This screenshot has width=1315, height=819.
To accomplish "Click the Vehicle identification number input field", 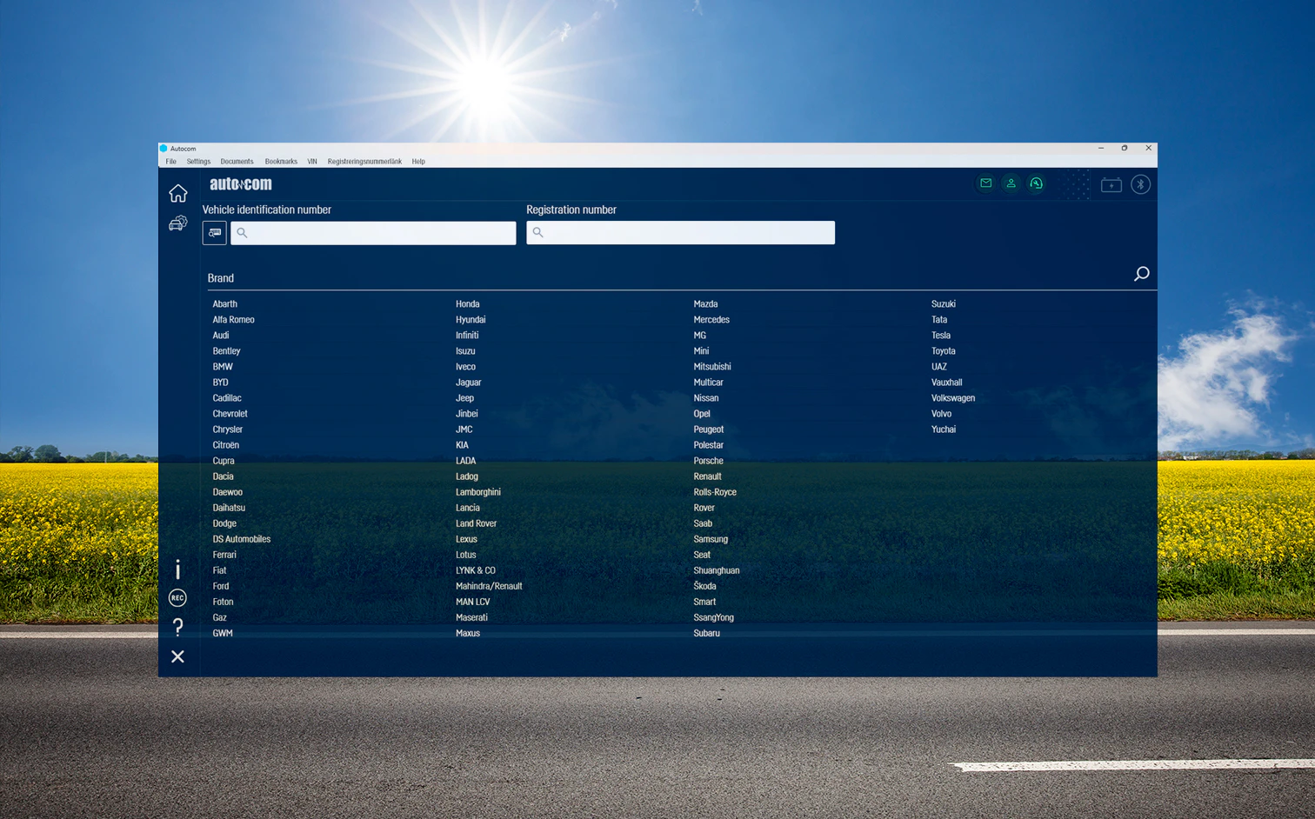I will tap(373, 233).
